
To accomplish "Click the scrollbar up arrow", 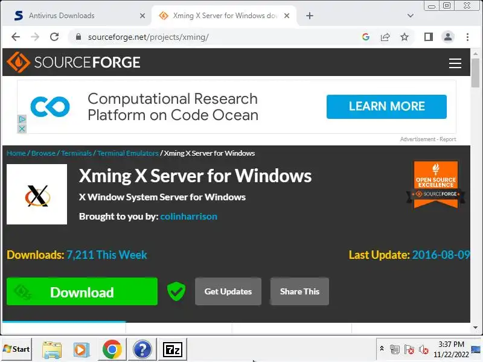I will (475, 54).
